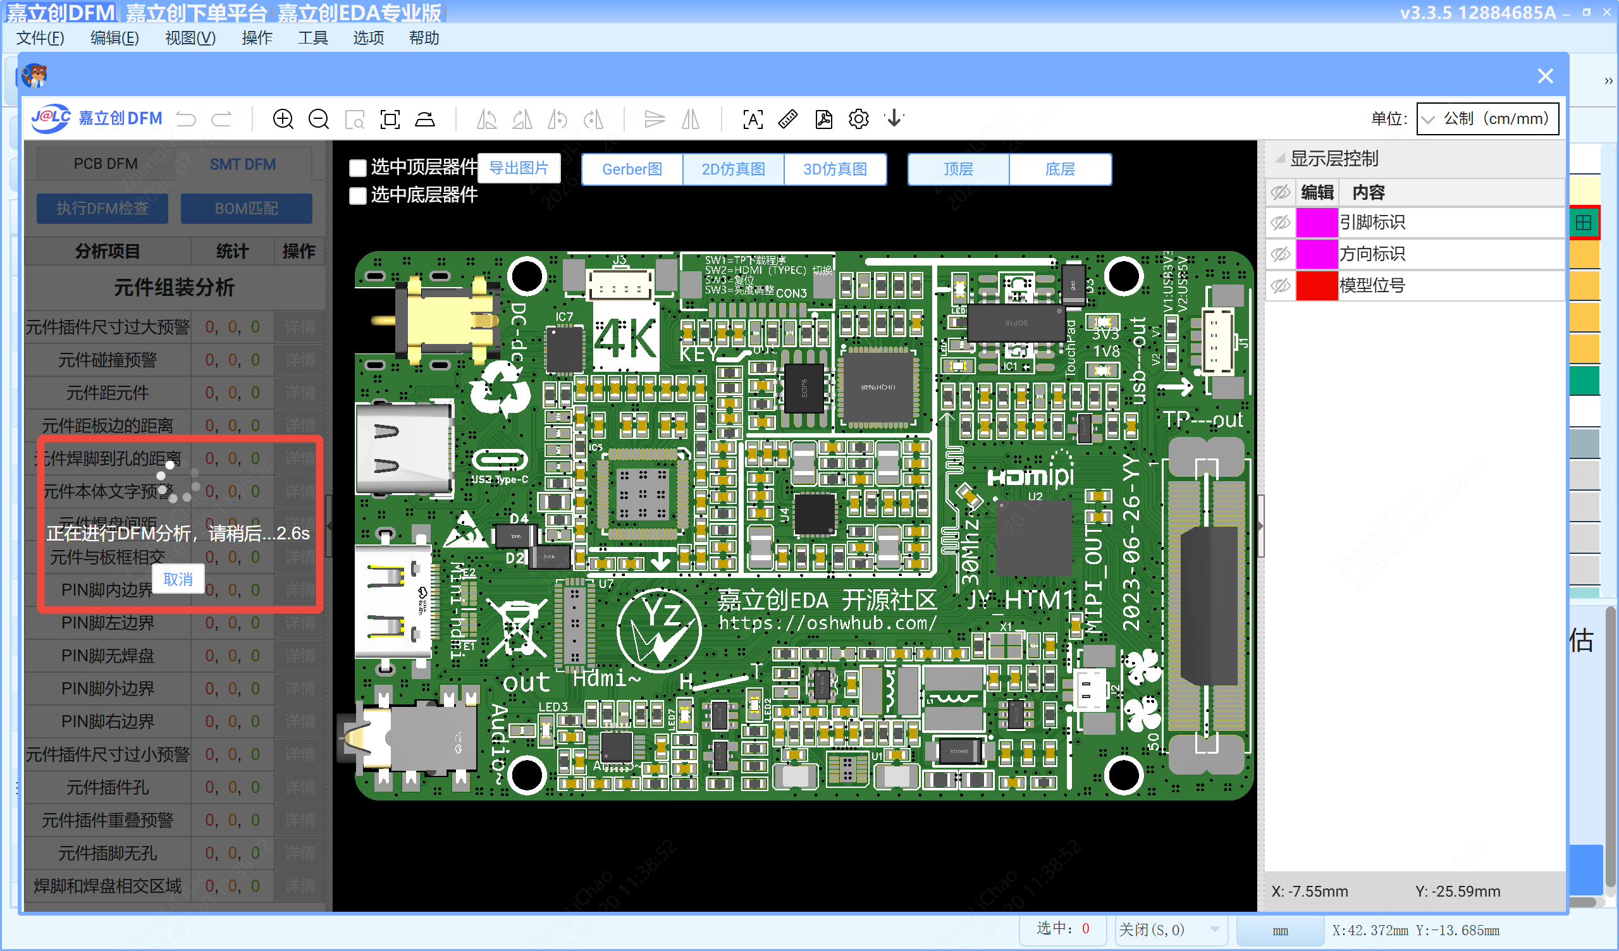
Task: Open settings with the gear icon
Action: tap(859, 119)
